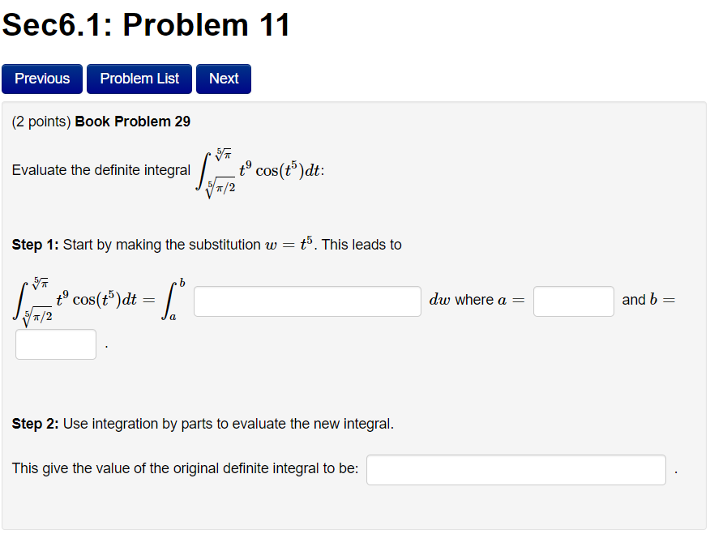
Task: Focus the final definite integral value box
Action: point(515,469)
